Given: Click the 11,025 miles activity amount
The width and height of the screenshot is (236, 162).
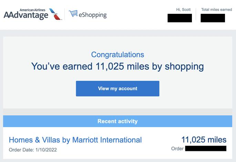Looking at the screenshot, I should pyautogui.click(x=204, y=140).
